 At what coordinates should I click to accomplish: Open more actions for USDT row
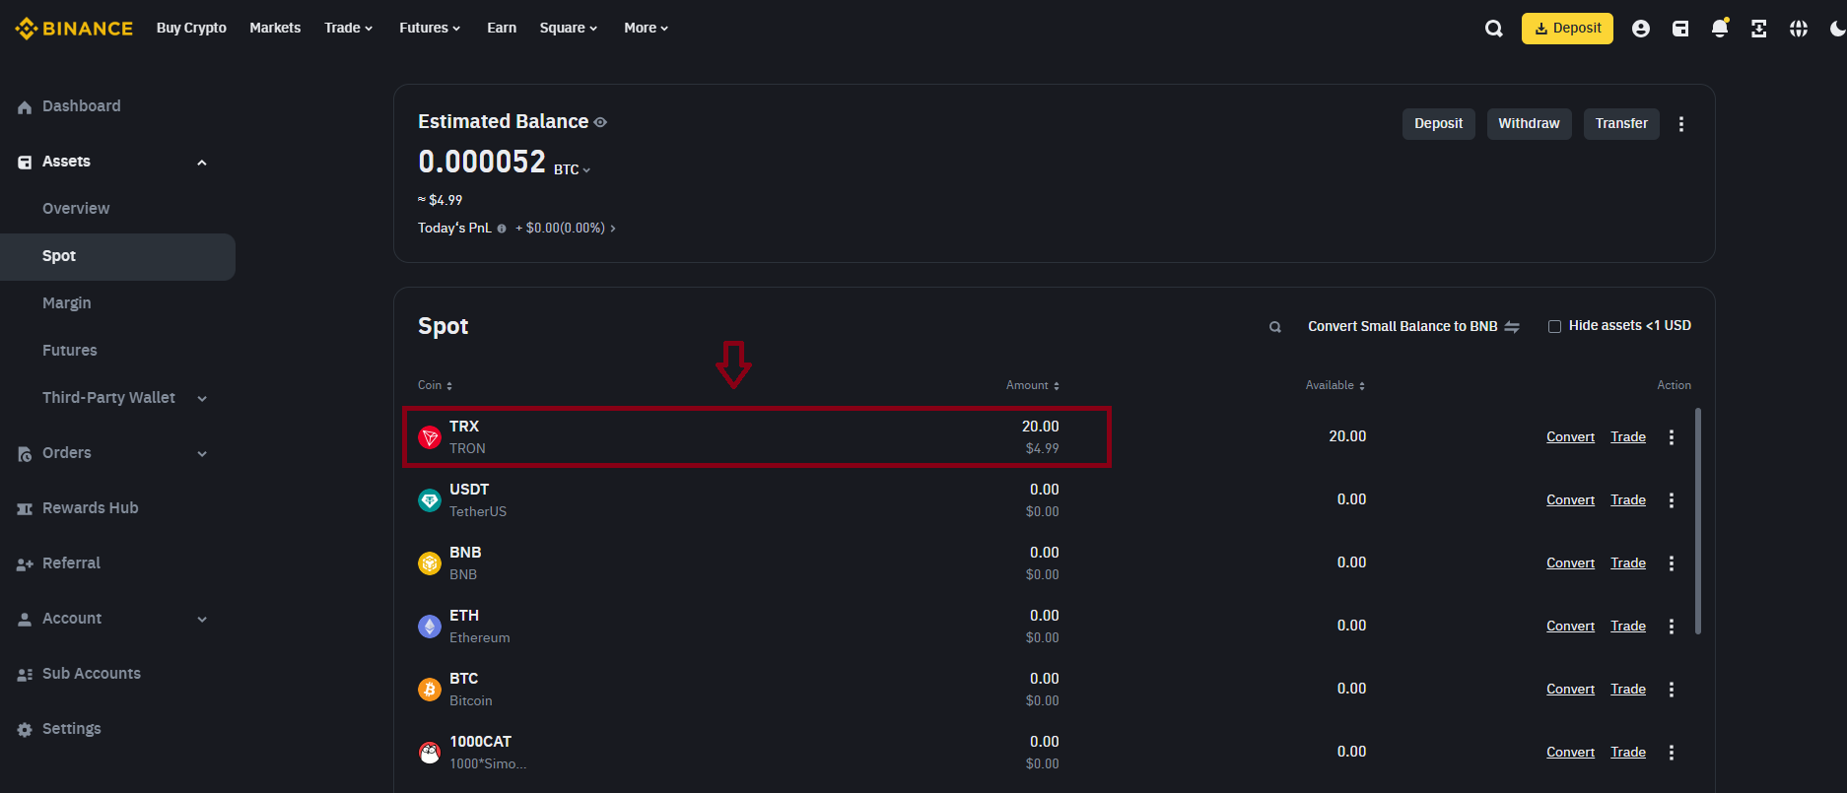tap(1672, 500)
